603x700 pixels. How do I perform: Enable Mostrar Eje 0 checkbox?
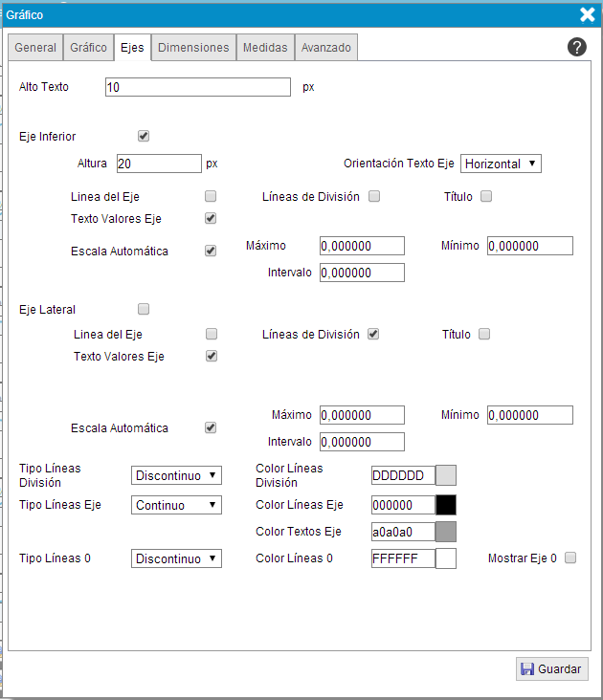click(x=570, y=558)
